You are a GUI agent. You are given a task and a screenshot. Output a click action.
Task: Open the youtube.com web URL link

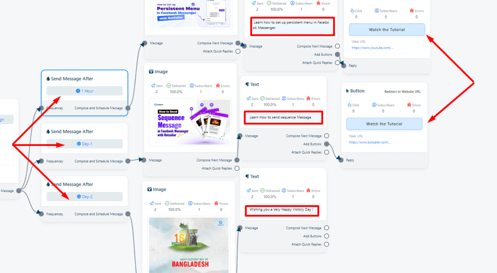[x=372, y=48]
